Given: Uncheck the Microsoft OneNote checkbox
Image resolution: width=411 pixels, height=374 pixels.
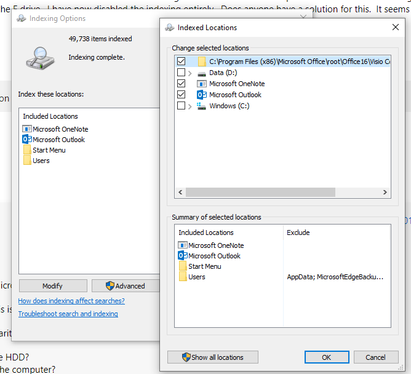Looking at the screenshot, I should click(x=181, y=83).
